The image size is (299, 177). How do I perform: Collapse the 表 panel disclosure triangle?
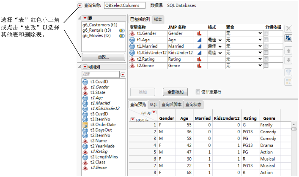click(x=80, y=18)
